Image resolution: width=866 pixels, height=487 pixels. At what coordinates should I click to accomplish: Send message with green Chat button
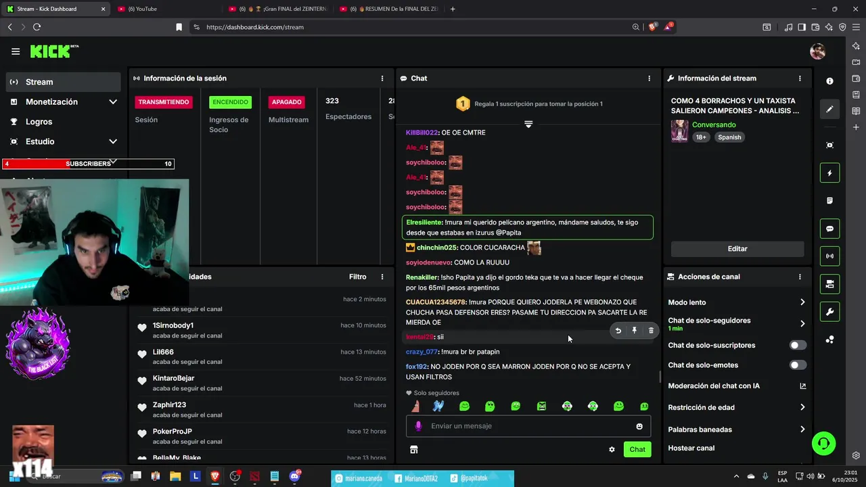[637, 449]
